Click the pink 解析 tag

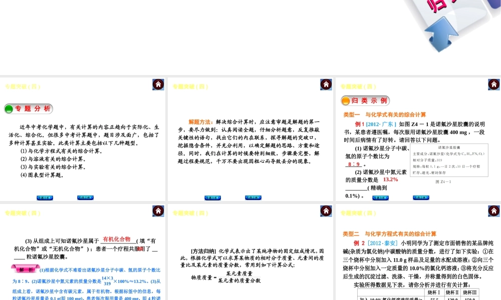(25, 269)
